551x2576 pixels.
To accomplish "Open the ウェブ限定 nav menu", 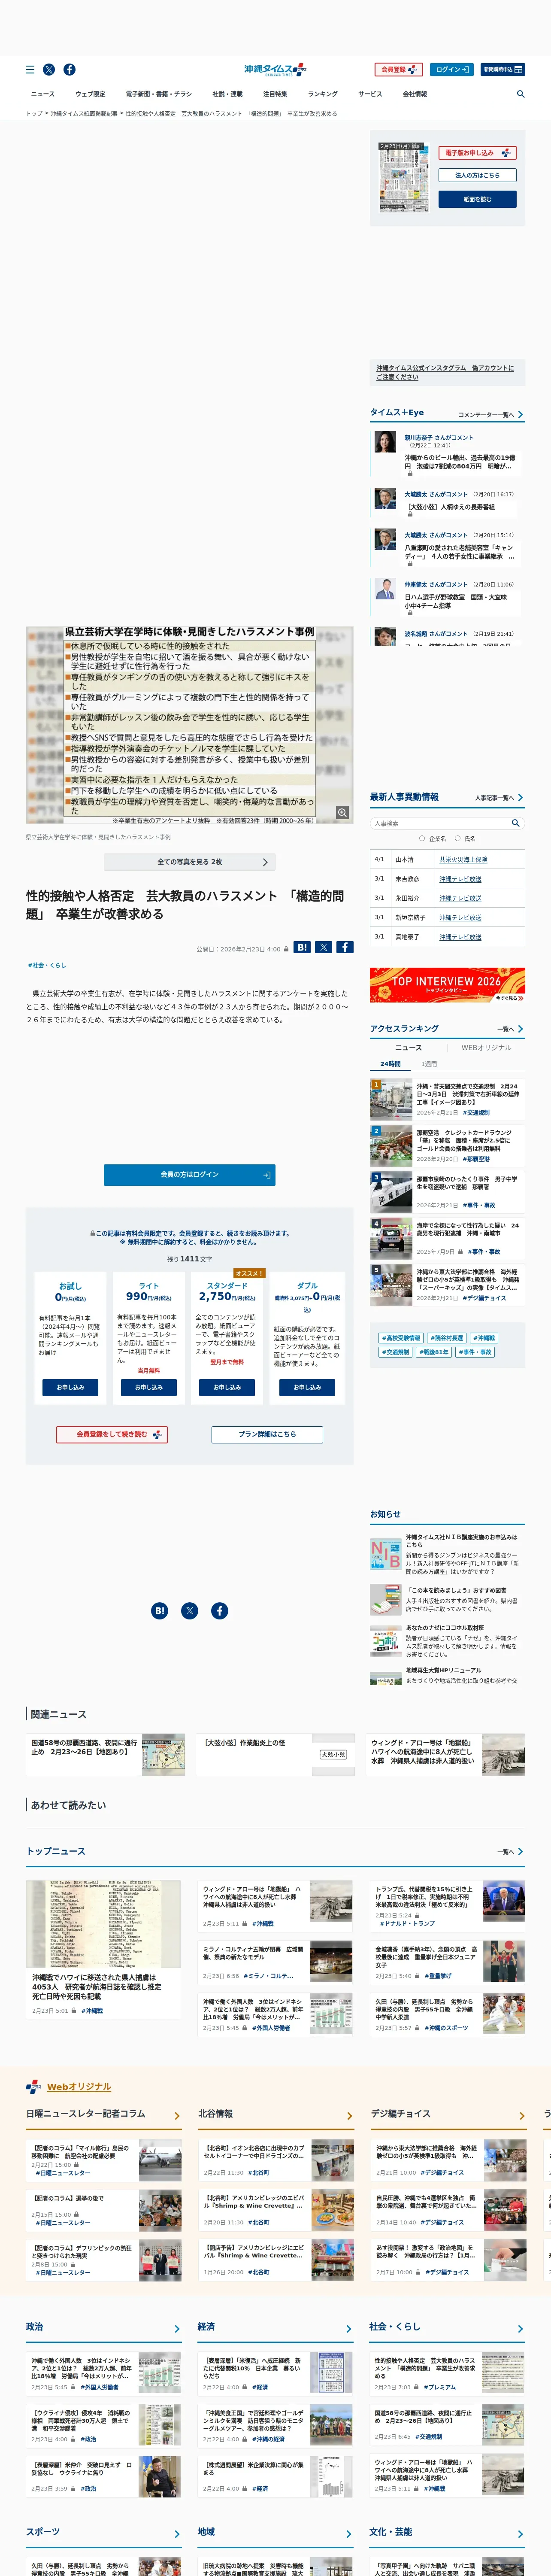I will (x=90, y=94).
